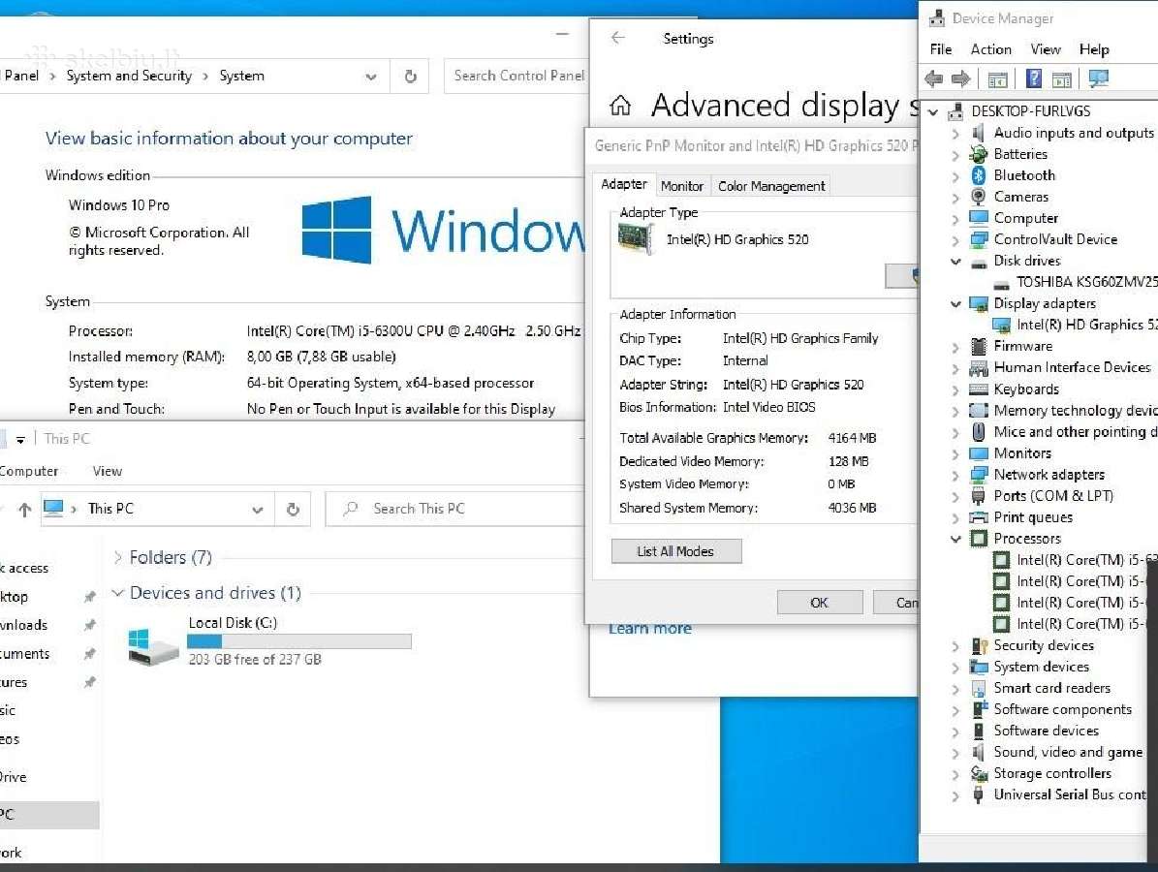
Task: Click the Show/Hide console tree toolbar icon
Action: click(997, 79)
